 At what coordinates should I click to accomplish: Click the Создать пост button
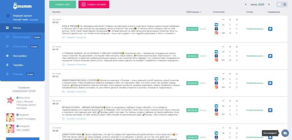pyautogui.click(x=62, y=5)
